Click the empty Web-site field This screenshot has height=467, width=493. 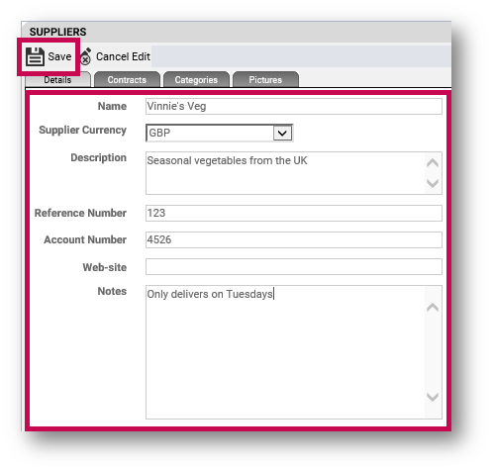coord(294,266)
